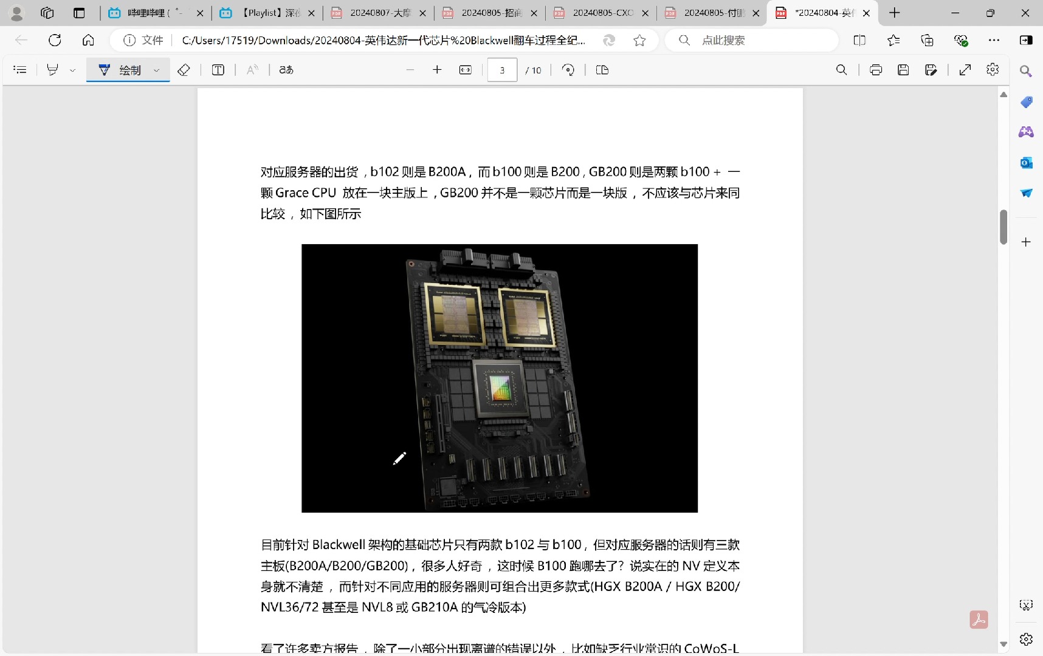Open a new browser tab

click(x=895, y=13)
